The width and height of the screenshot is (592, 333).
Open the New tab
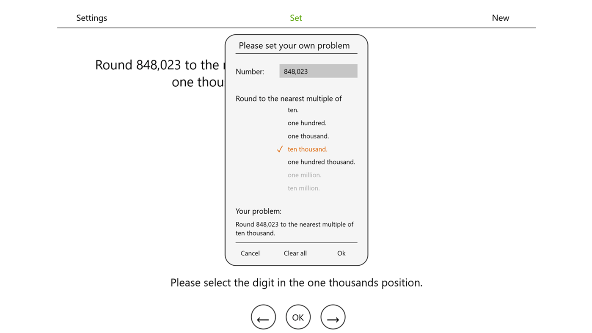point(500,18)
